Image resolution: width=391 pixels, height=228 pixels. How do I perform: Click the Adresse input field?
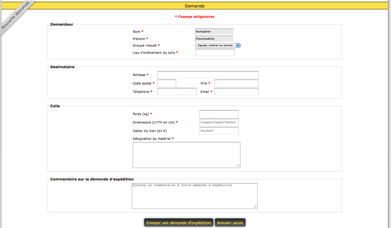point(208,75)
